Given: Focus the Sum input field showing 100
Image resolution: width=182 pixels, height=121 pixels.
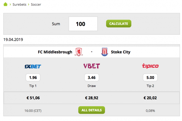Looking at the screenshot, I should click(83, 24).
